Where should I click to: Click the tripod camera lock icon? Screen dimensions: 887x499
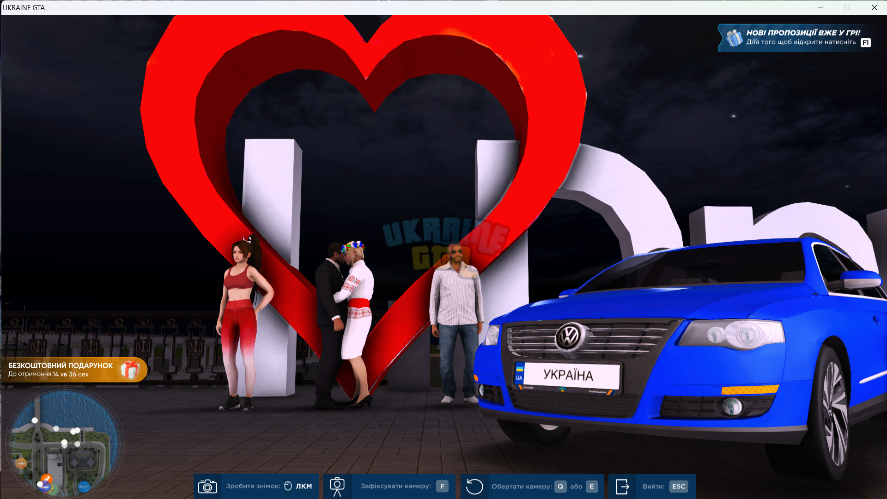pyautogui.click(x=337, y=487)
